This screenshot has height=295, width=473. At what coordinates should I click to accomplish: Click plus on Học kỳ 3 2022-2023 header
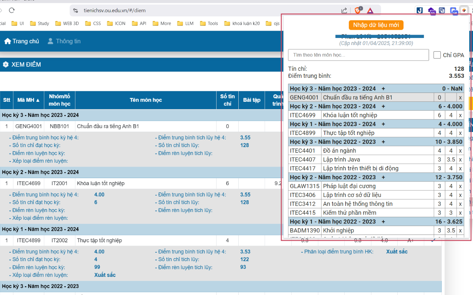coord(383,142)
